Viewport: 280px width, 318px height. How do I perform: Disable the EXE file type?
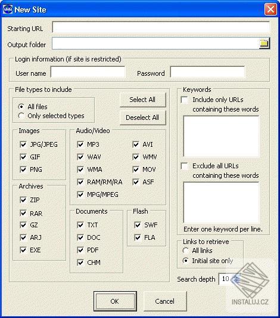coord(23,250)
